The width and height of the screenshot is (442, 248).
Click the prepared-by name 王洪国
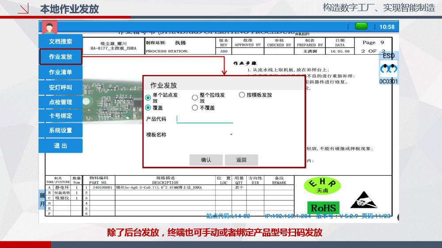click(310, 51)
